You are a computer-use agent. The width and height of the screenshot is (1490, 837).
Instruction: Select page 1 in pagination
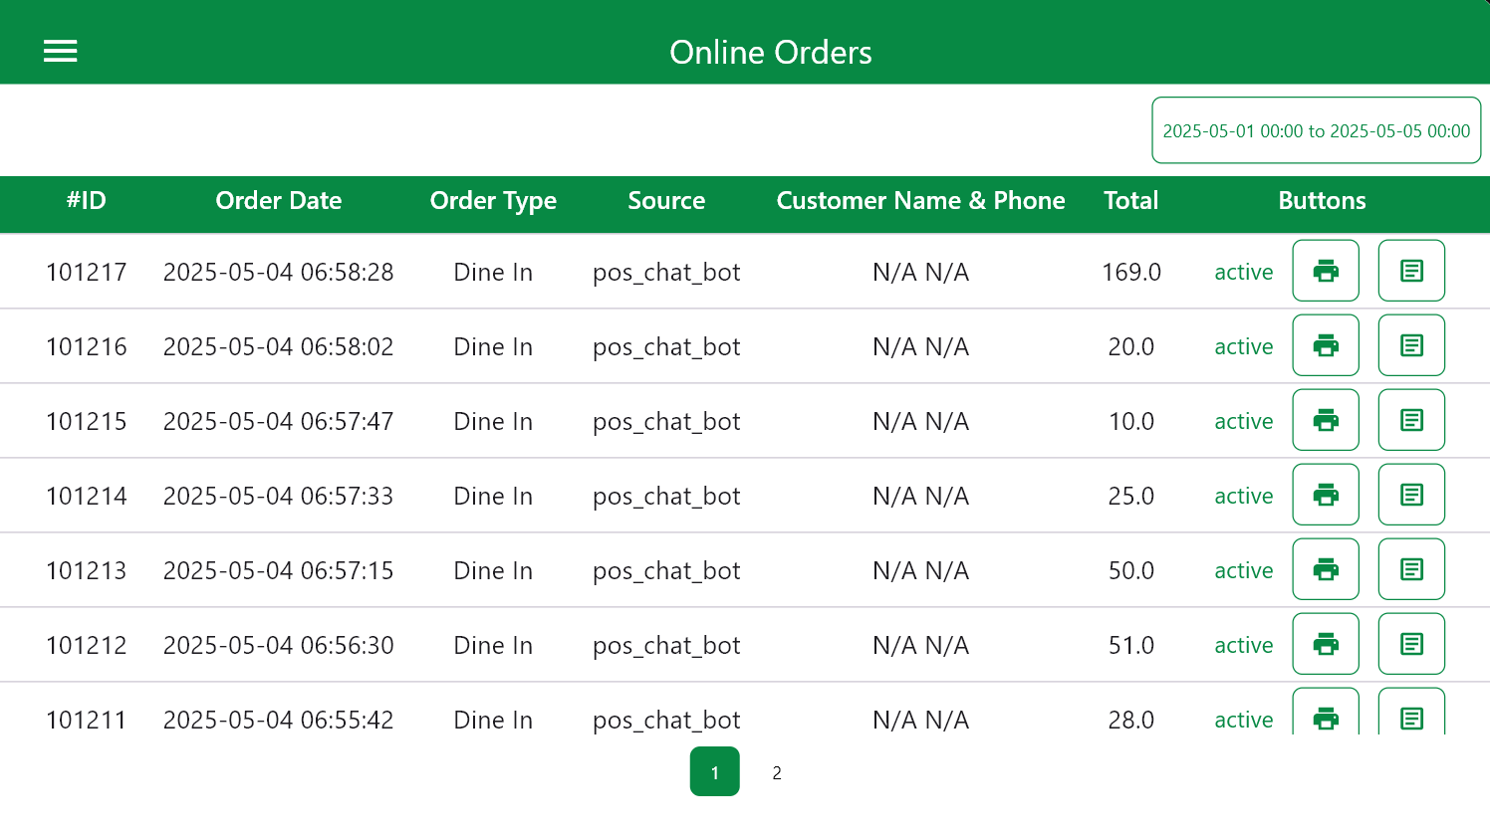714,771
